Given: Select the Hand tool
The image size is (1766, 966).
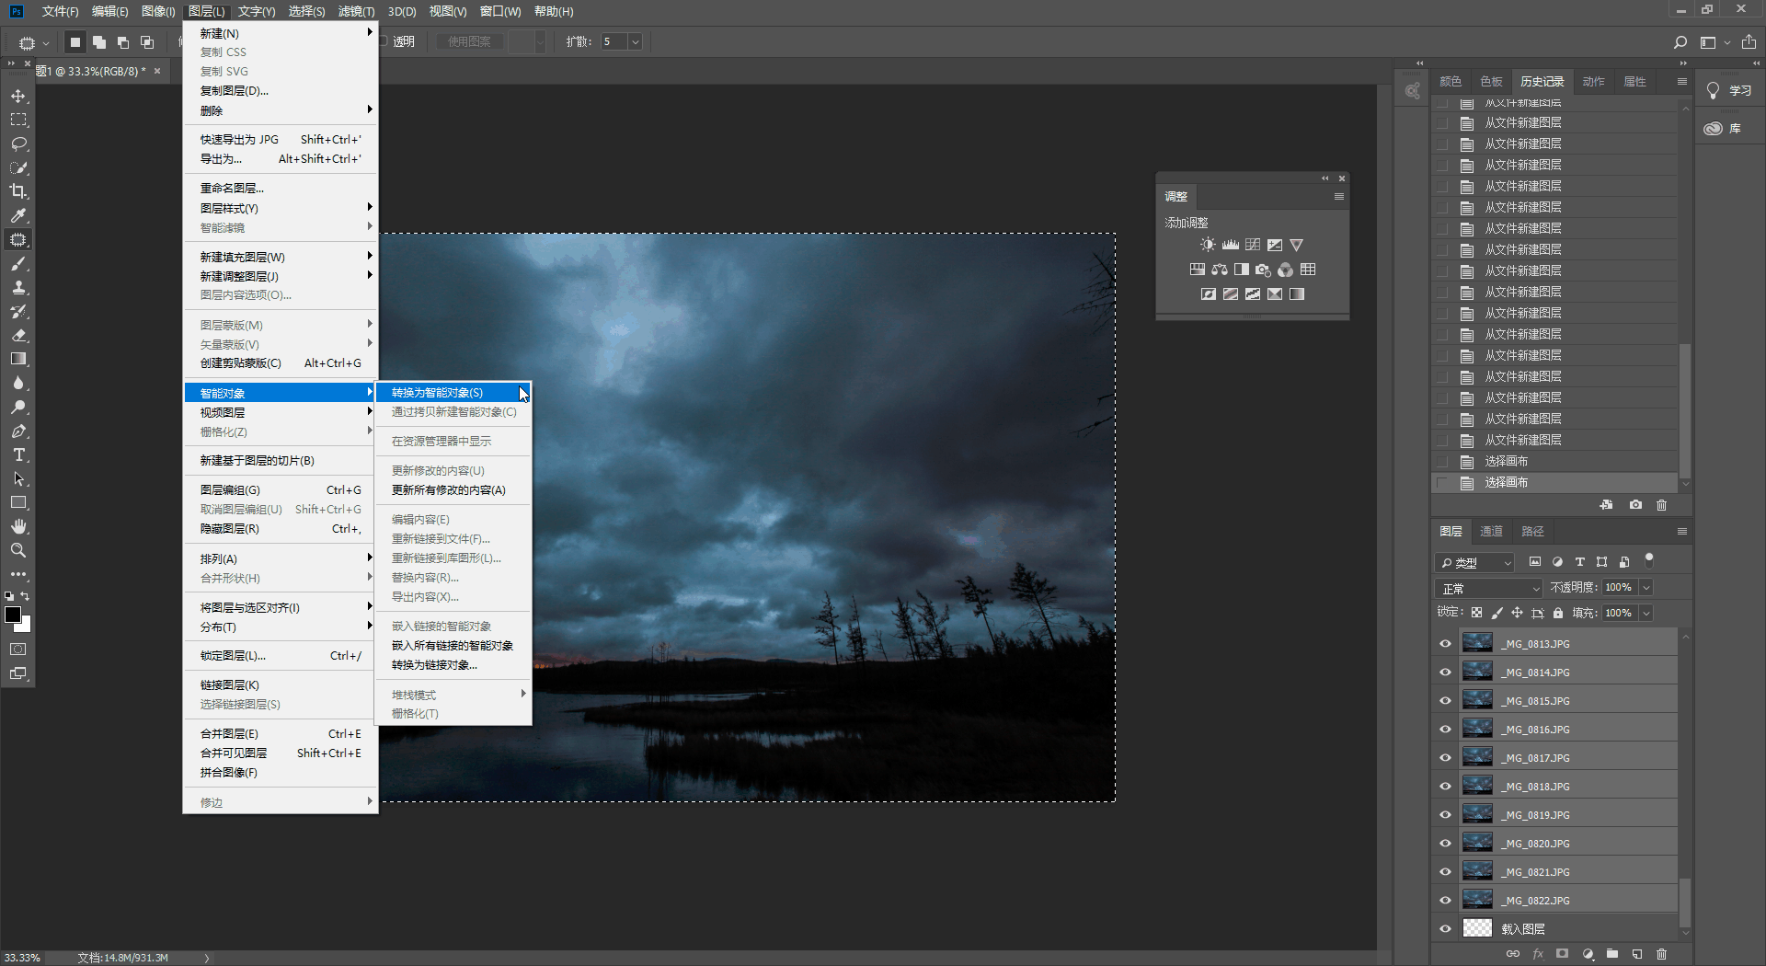Looking at the screenshot, I should (x=18, y=526).
